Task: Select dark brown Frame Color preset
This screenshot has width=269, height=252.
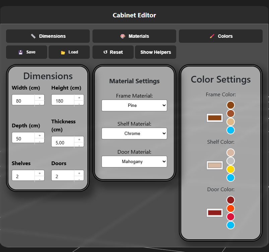Action: tap(230, 105)
